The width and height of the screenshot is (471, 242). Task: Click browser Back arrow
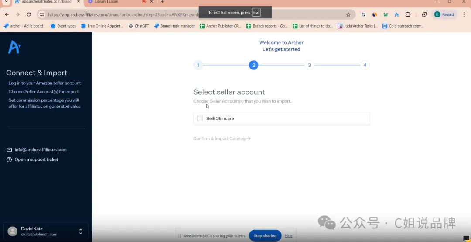click(x=7, y=14)
